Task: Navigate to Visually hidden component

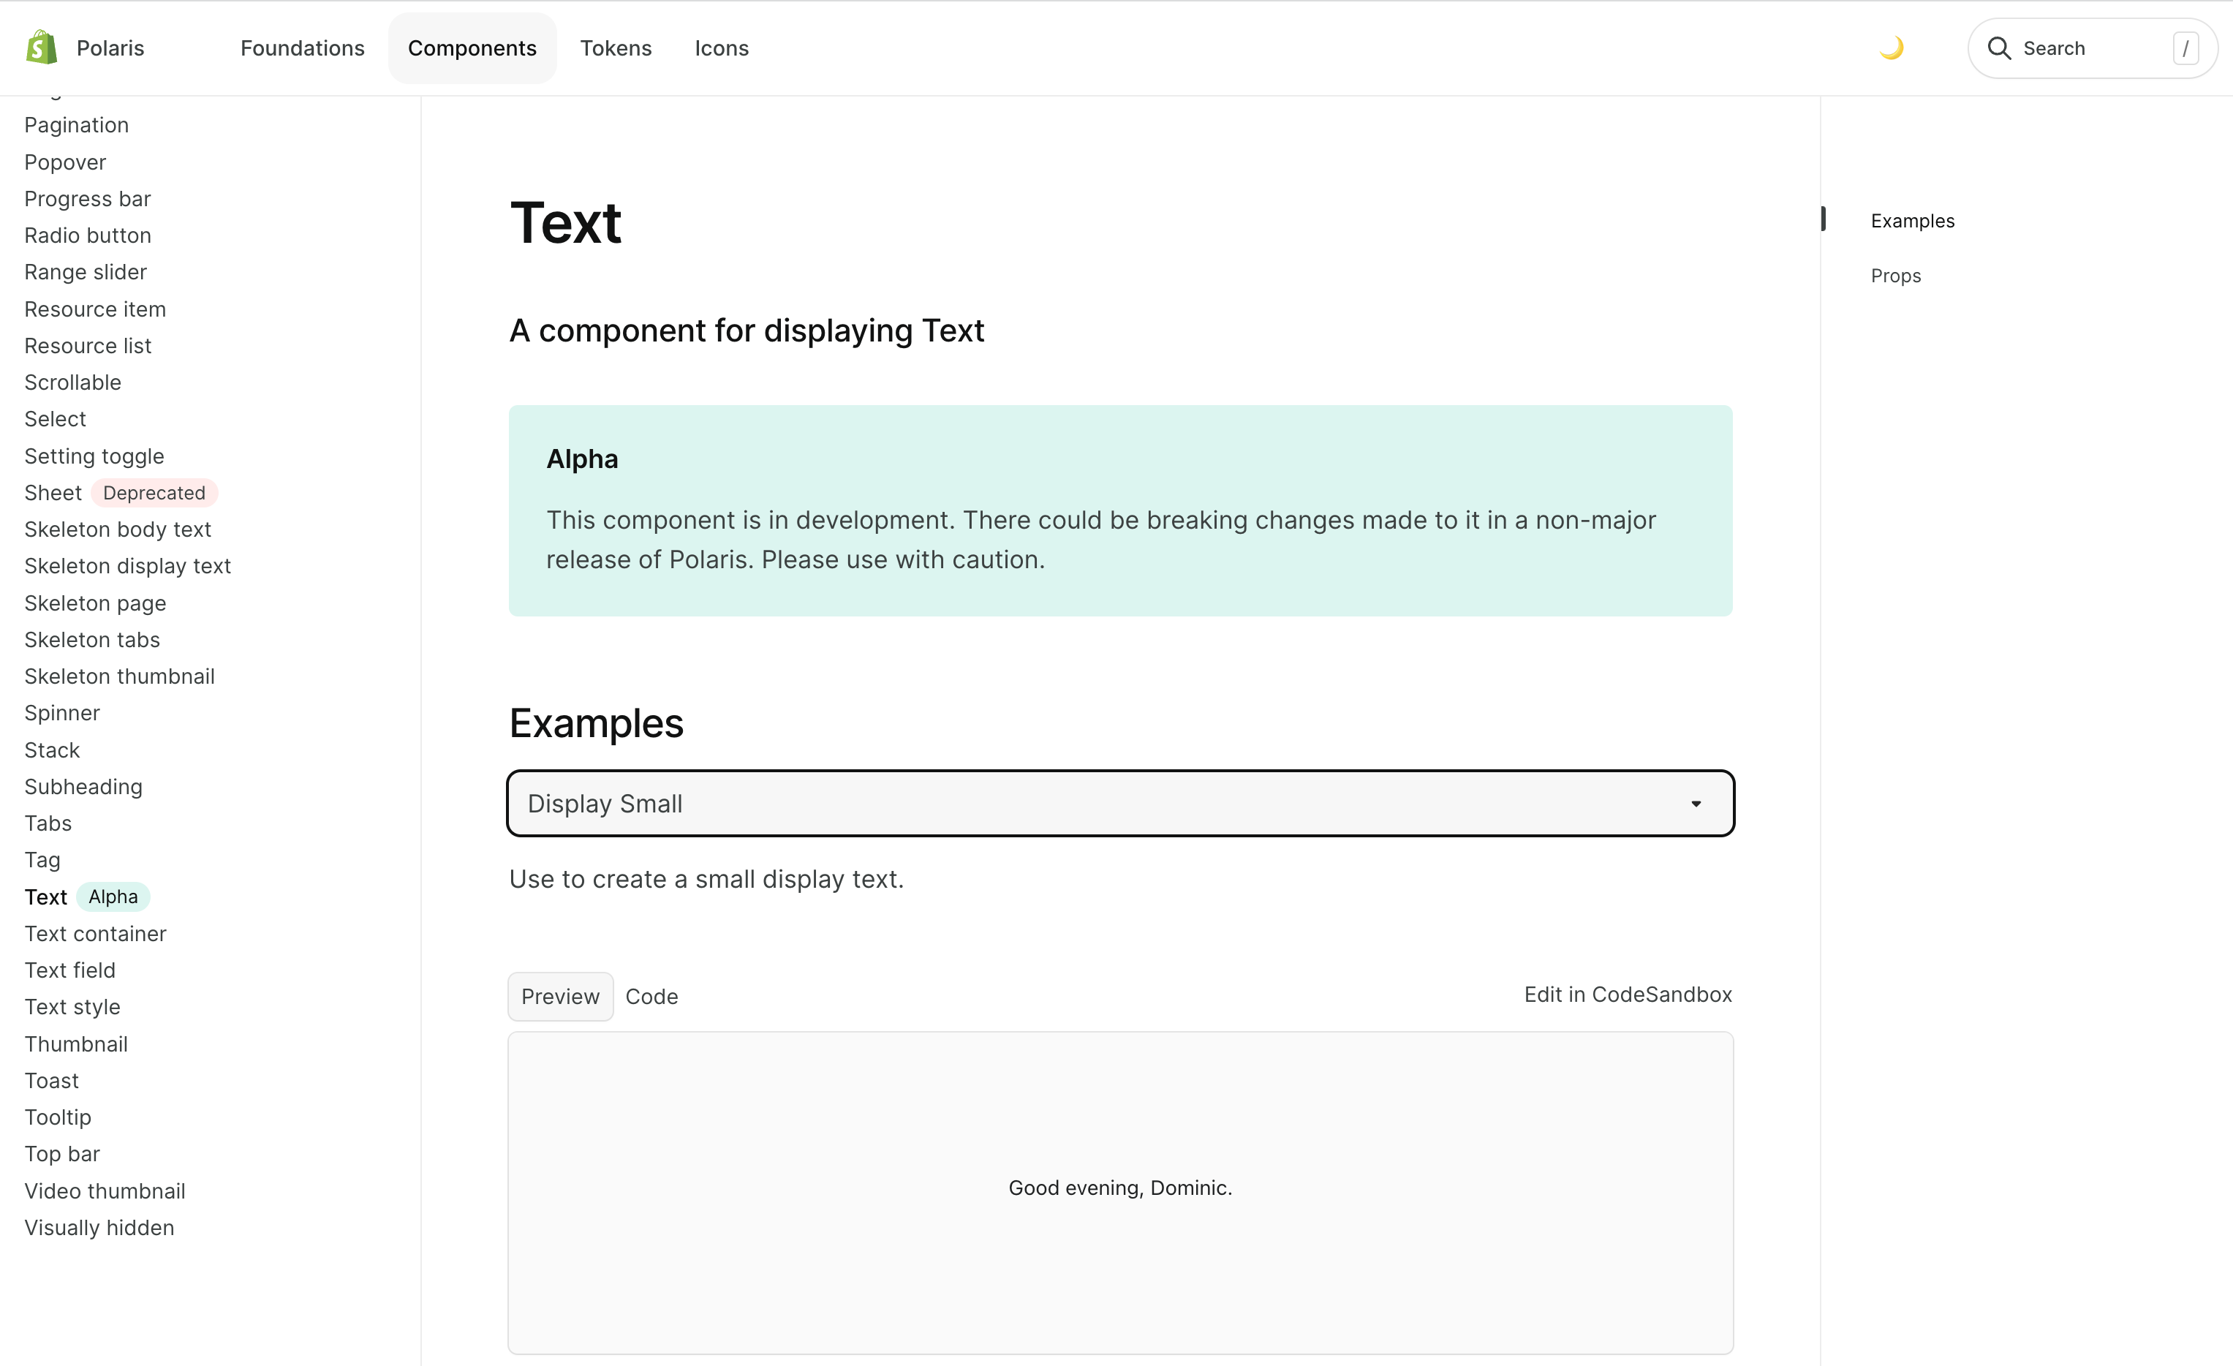Action: point(99,1227)
